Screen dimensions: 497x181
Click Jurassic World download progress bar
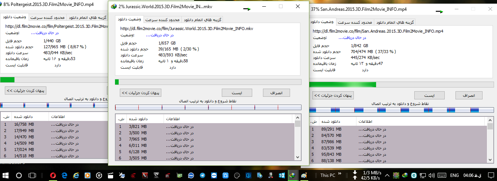click(x=208, y=82)
